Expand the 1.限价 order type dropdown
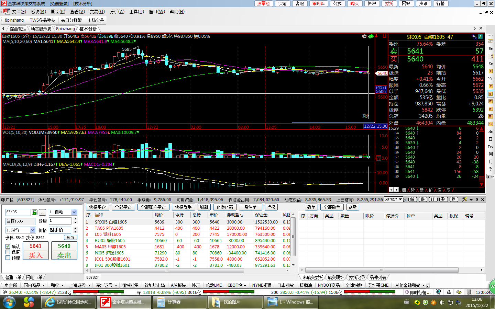Screen dimensions: 495x309 click(33, 230)
